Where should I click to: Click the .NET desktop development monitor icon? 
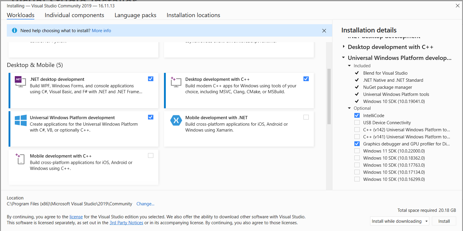click(20, 82)
